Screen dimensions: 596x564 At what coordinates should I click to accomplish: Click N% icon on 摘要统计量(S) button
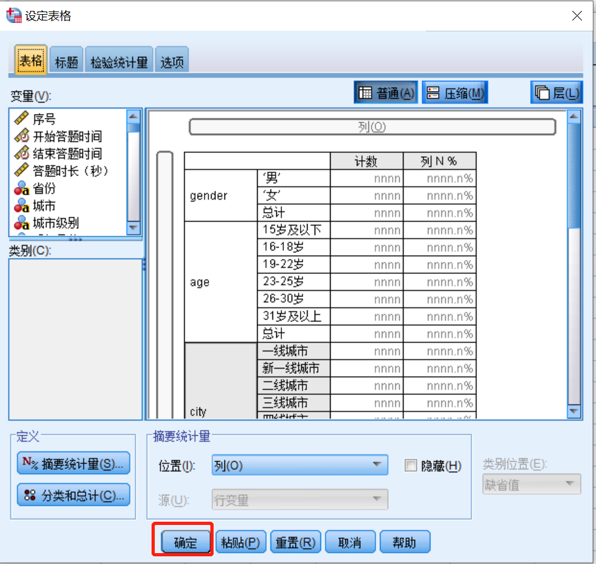(x=30, y=463)
